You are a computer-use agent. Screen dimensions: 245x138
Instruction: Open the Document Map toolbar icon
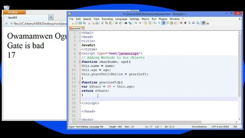pyautogui.click(x=171, y=23)
